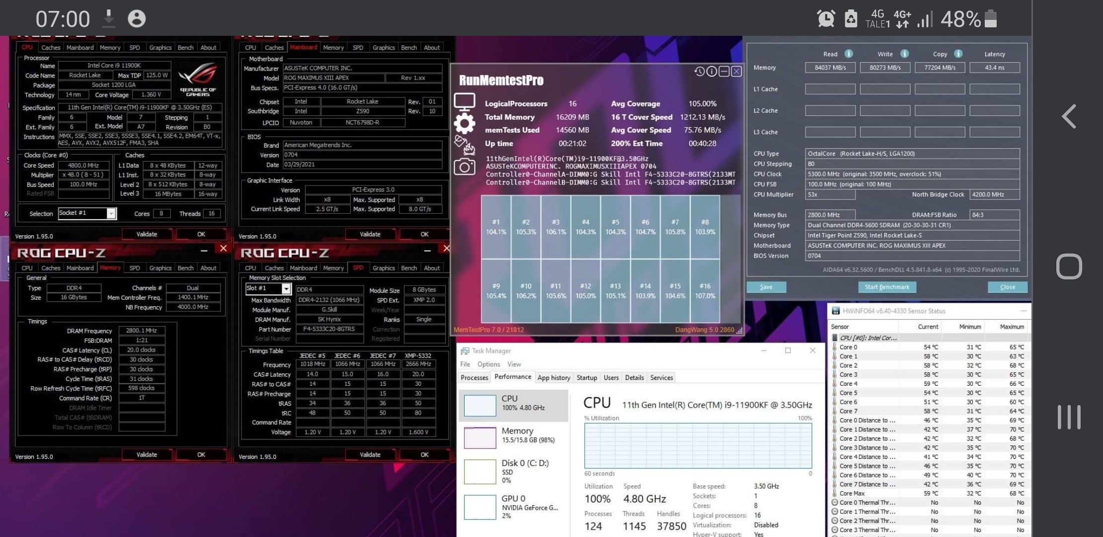Select memtest cell #8 showing 103.9%
Image resolution: width=1103 pixels, height=537 pixels.
(705, 227)
